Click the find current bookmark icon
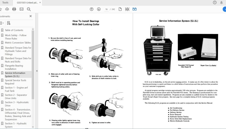Viewport: 226px width, 129px height. (9, 23)
